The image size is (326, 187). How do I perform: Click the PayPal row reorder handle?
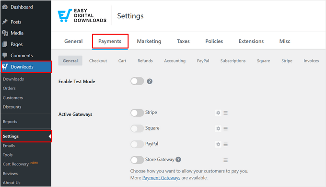(226, 144)
